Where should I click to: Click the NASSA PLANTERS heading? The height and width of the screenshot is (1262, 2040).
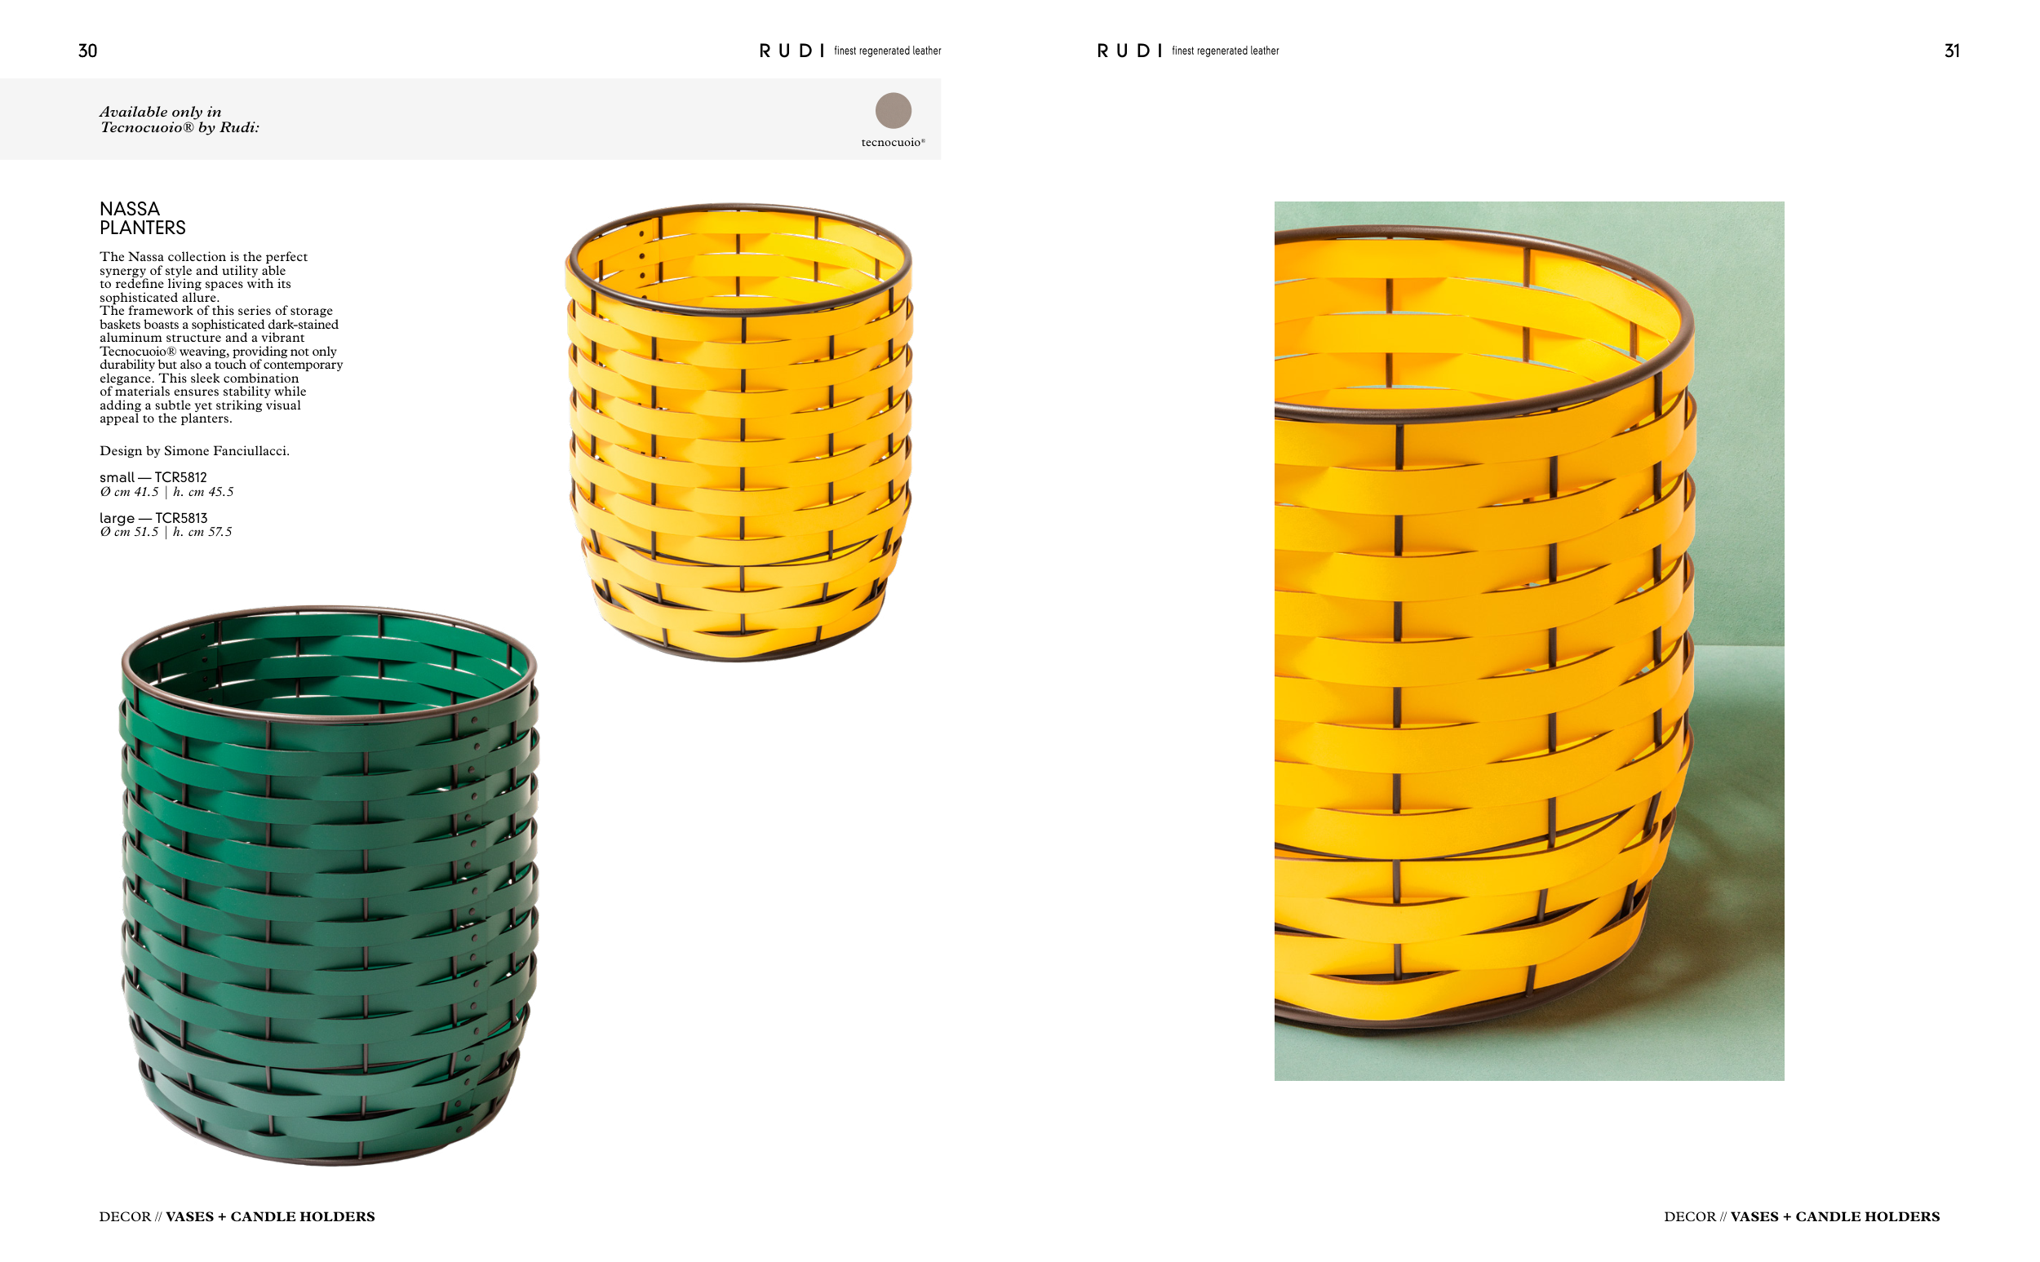[143, 218]
